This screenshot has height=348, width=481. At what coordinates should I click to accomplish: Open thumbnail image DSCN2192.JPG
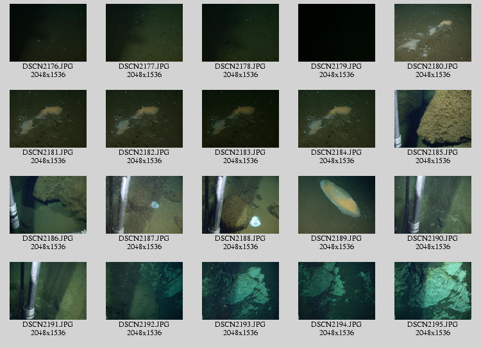click(x=144, y=291)
